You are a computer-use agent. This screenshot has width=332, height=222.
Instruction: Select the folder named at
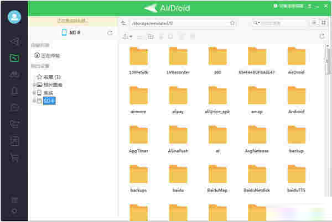point(217,140)
